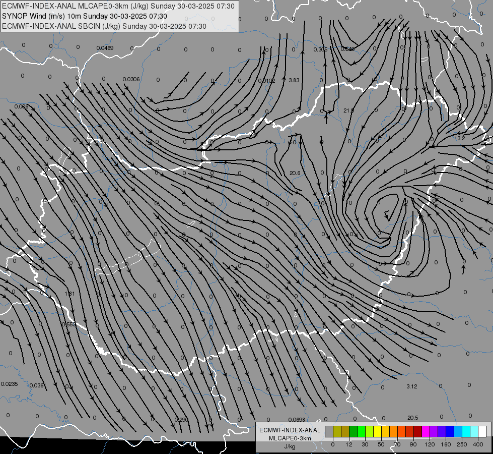Click the map value 0.0361
This screenshot has width=493, height=454.
[38, 385]
